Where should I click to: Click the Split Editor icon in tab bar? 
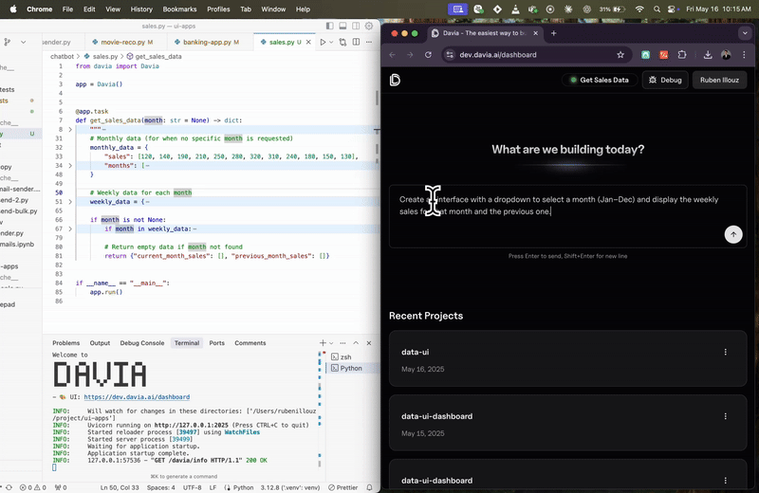tap(357, 42)
